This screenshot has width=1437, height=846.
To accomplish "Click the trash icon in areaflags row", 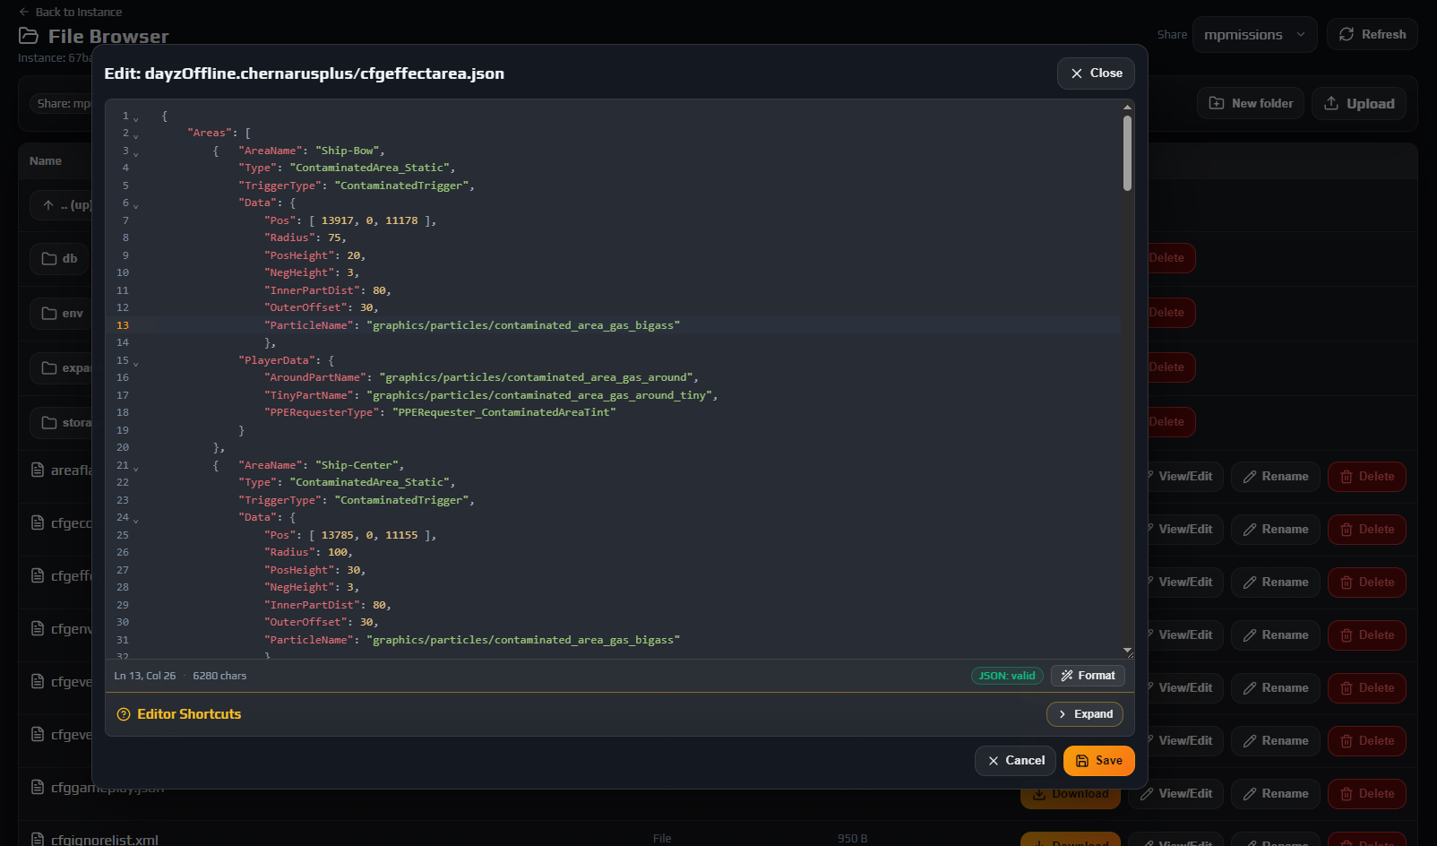I will (1347, 477).
